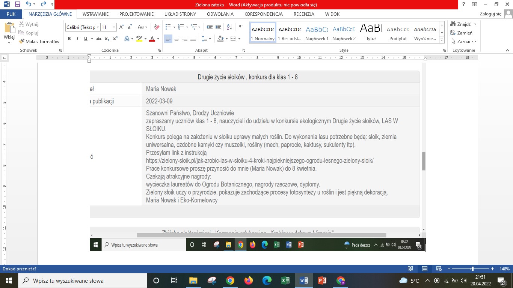Image resolution: width=513 pixels, height=288 pixels.
Task: Toggle italic formatting
Action: (x=77, y=39)
